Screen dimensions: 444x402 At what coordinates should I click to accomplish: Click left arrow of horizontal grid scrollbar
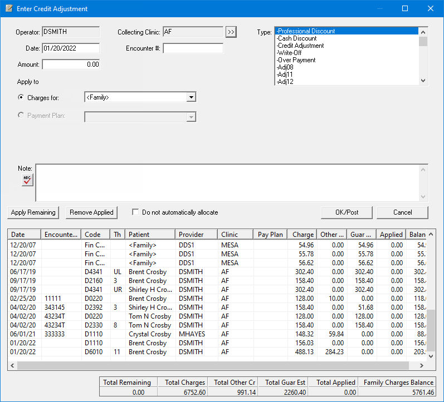(x=12, y=365)
